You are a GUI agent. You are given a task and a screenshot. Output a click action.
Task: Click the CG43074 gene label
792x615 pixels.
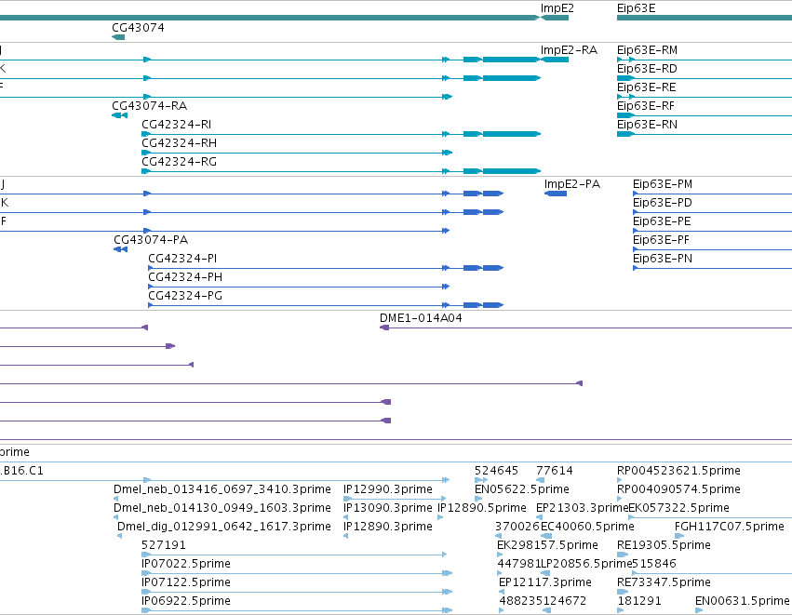coord(138,27)
